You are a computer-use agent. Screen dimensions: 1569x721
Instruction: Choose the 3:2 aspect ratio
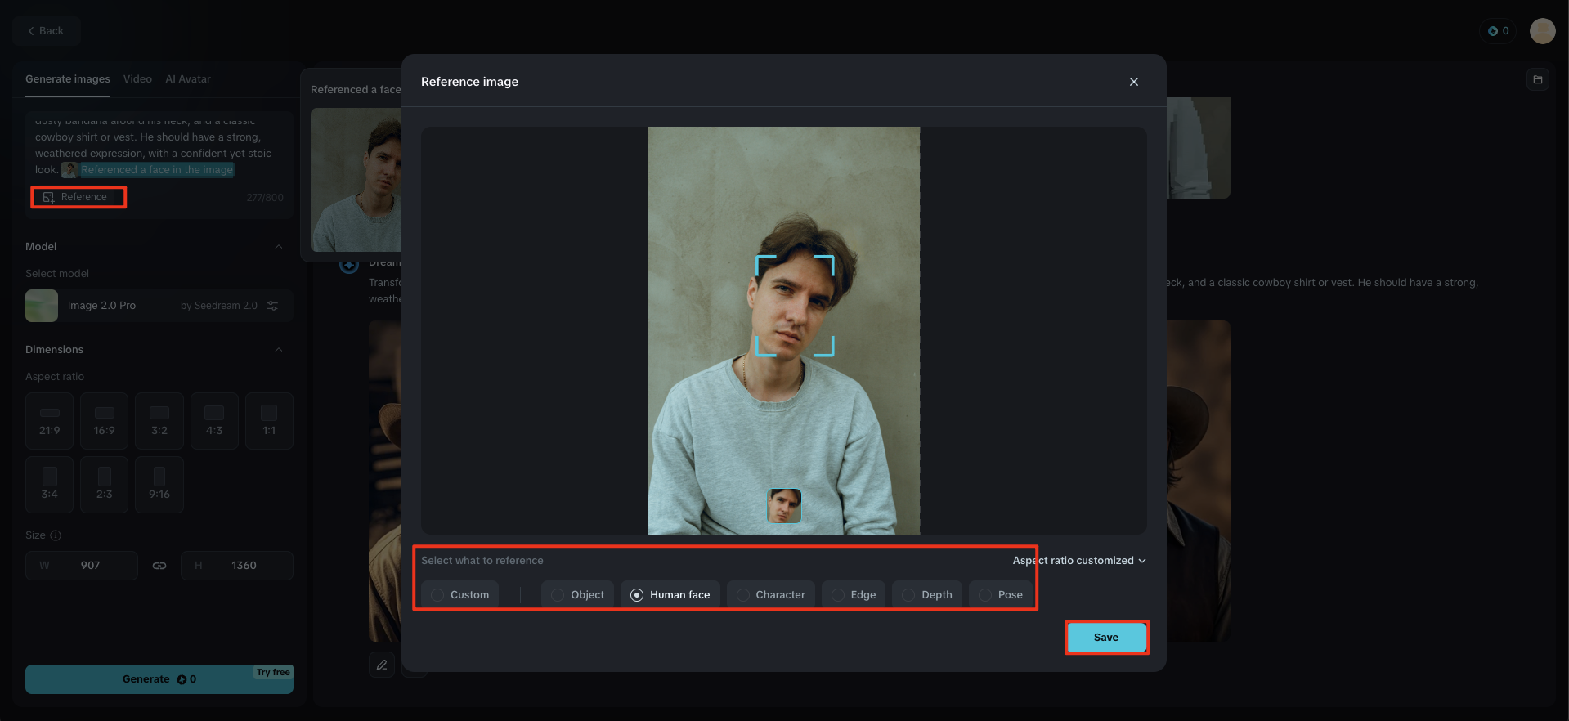click(x=159, y=421)
